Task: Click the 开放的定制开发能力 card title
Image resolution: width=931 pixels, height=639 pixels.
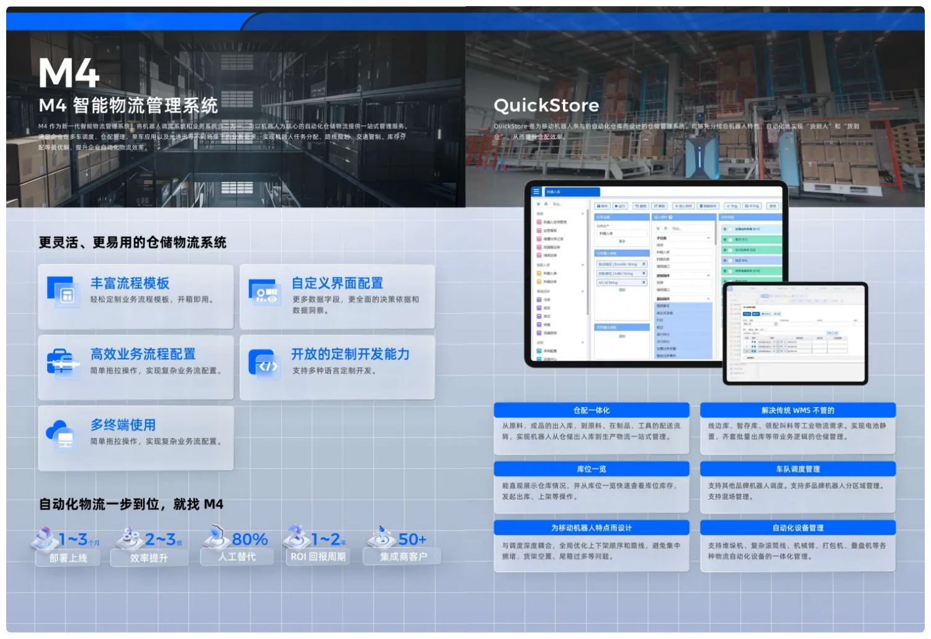Action: tap(351, 354)
